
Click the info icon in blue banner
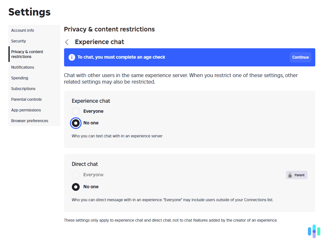[x=72, y=57]
